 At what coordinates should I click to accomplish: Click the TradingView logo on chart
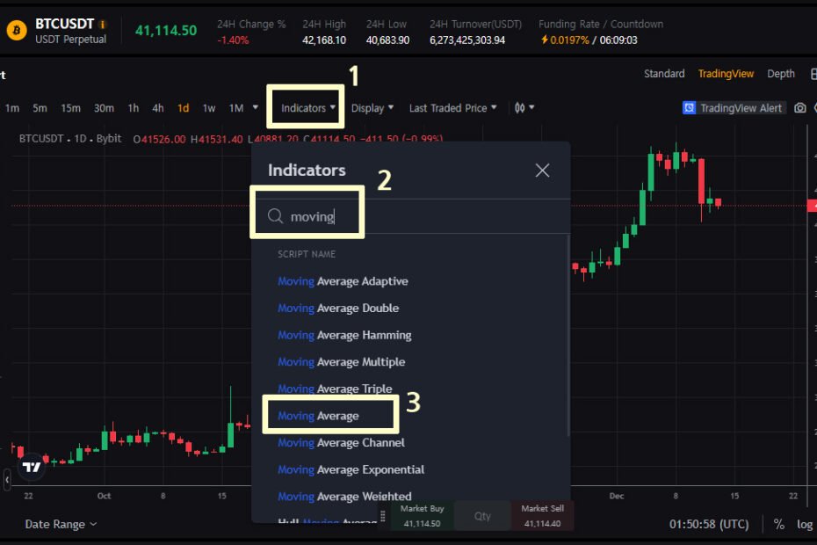tap(32, 467)
